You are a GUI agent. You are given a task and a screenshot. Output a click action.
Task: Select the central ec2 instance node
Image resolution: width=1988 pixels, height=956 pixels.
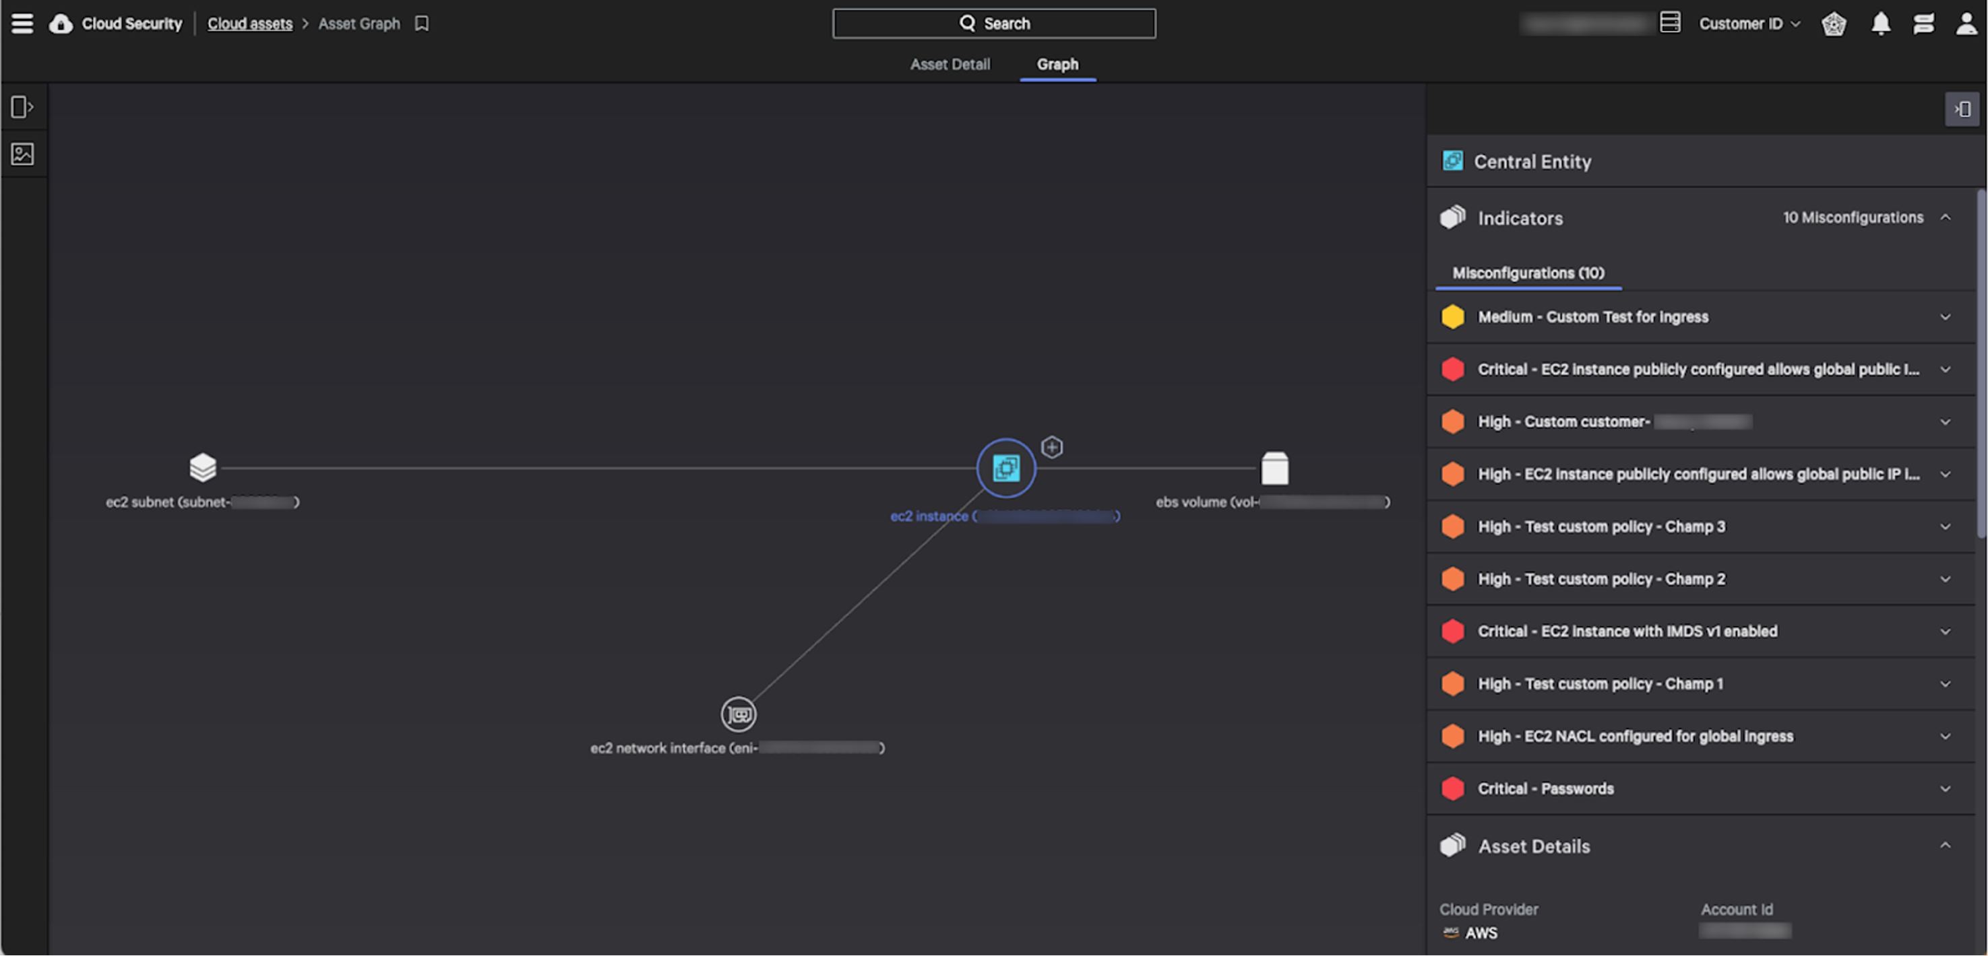pyautogui.click(x=1005, y=467)
